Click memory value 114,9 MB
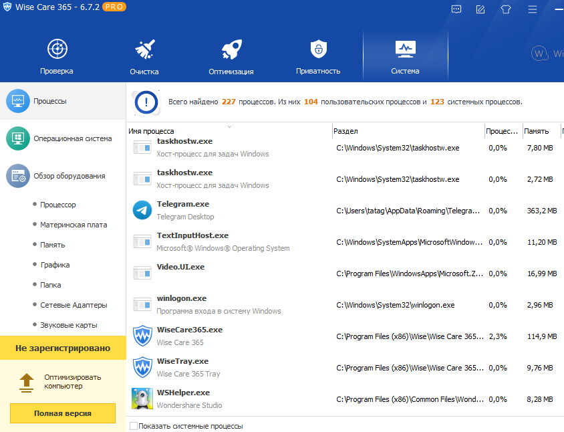 542,336
